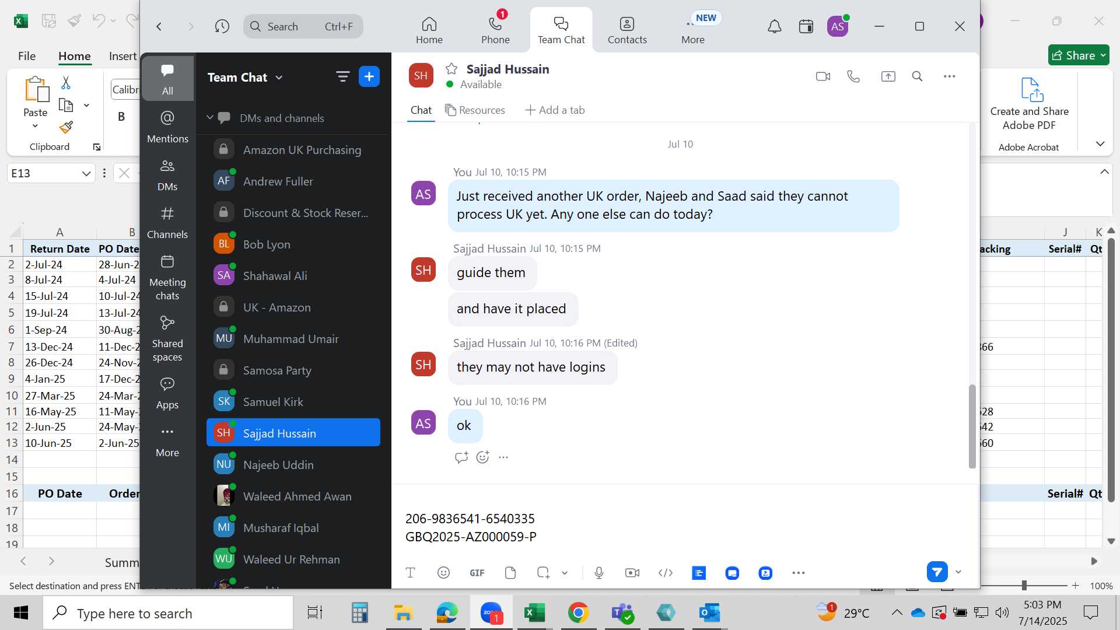The width and height of the screenshot is (1120, 630).
Task: Open the Channels sidebar section
Action: 167,222
